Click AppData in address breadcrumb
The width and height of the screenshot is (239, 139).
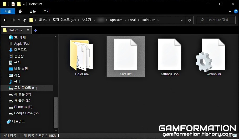(116, 20)
